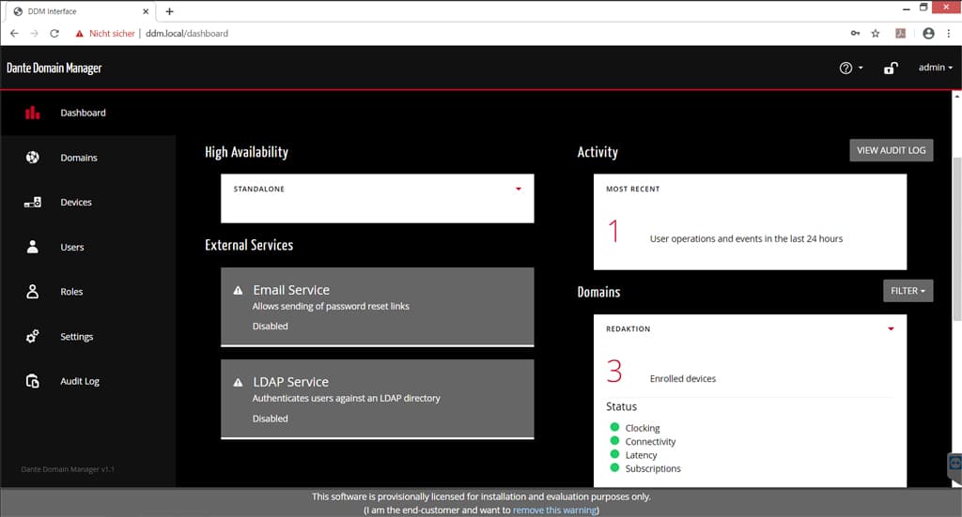Click the '1' recent activity count
Screen dimensions: 962x517
coord(613,232)
